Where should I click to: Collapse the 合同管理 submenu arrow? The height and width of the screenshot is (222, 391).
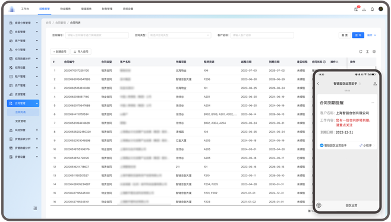(37, 103)
